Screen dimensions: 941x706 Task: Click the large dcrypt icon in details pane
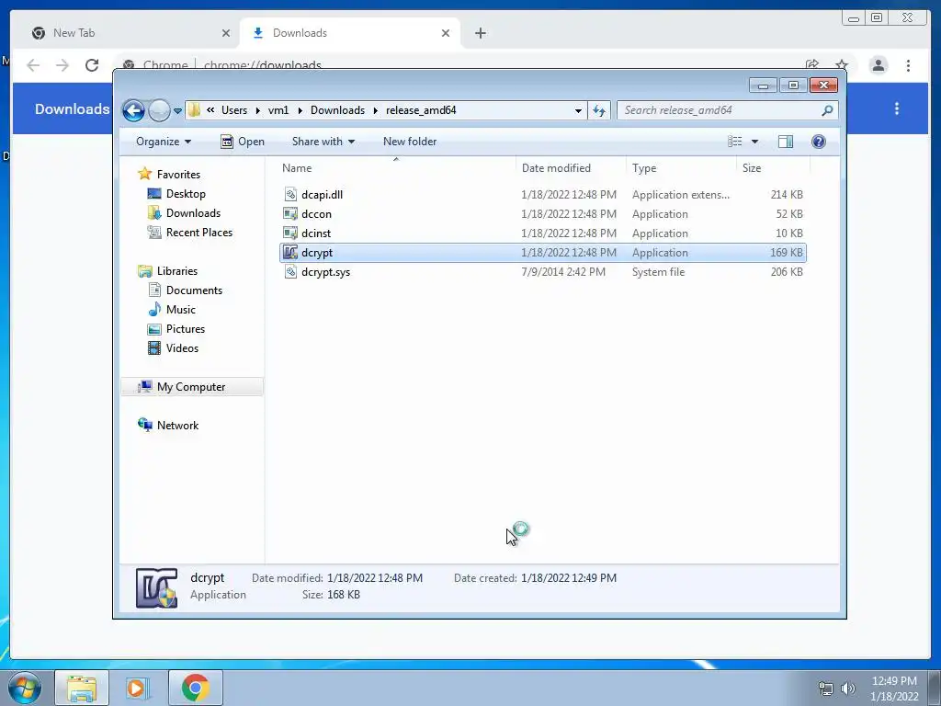156,587
